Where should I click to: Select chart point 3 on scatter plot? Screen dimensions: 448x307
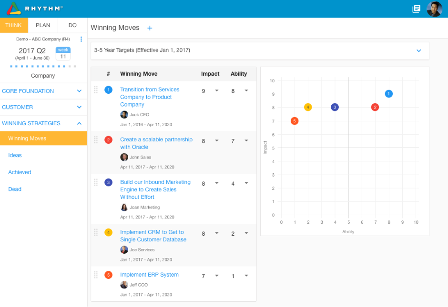coord(335,107)
